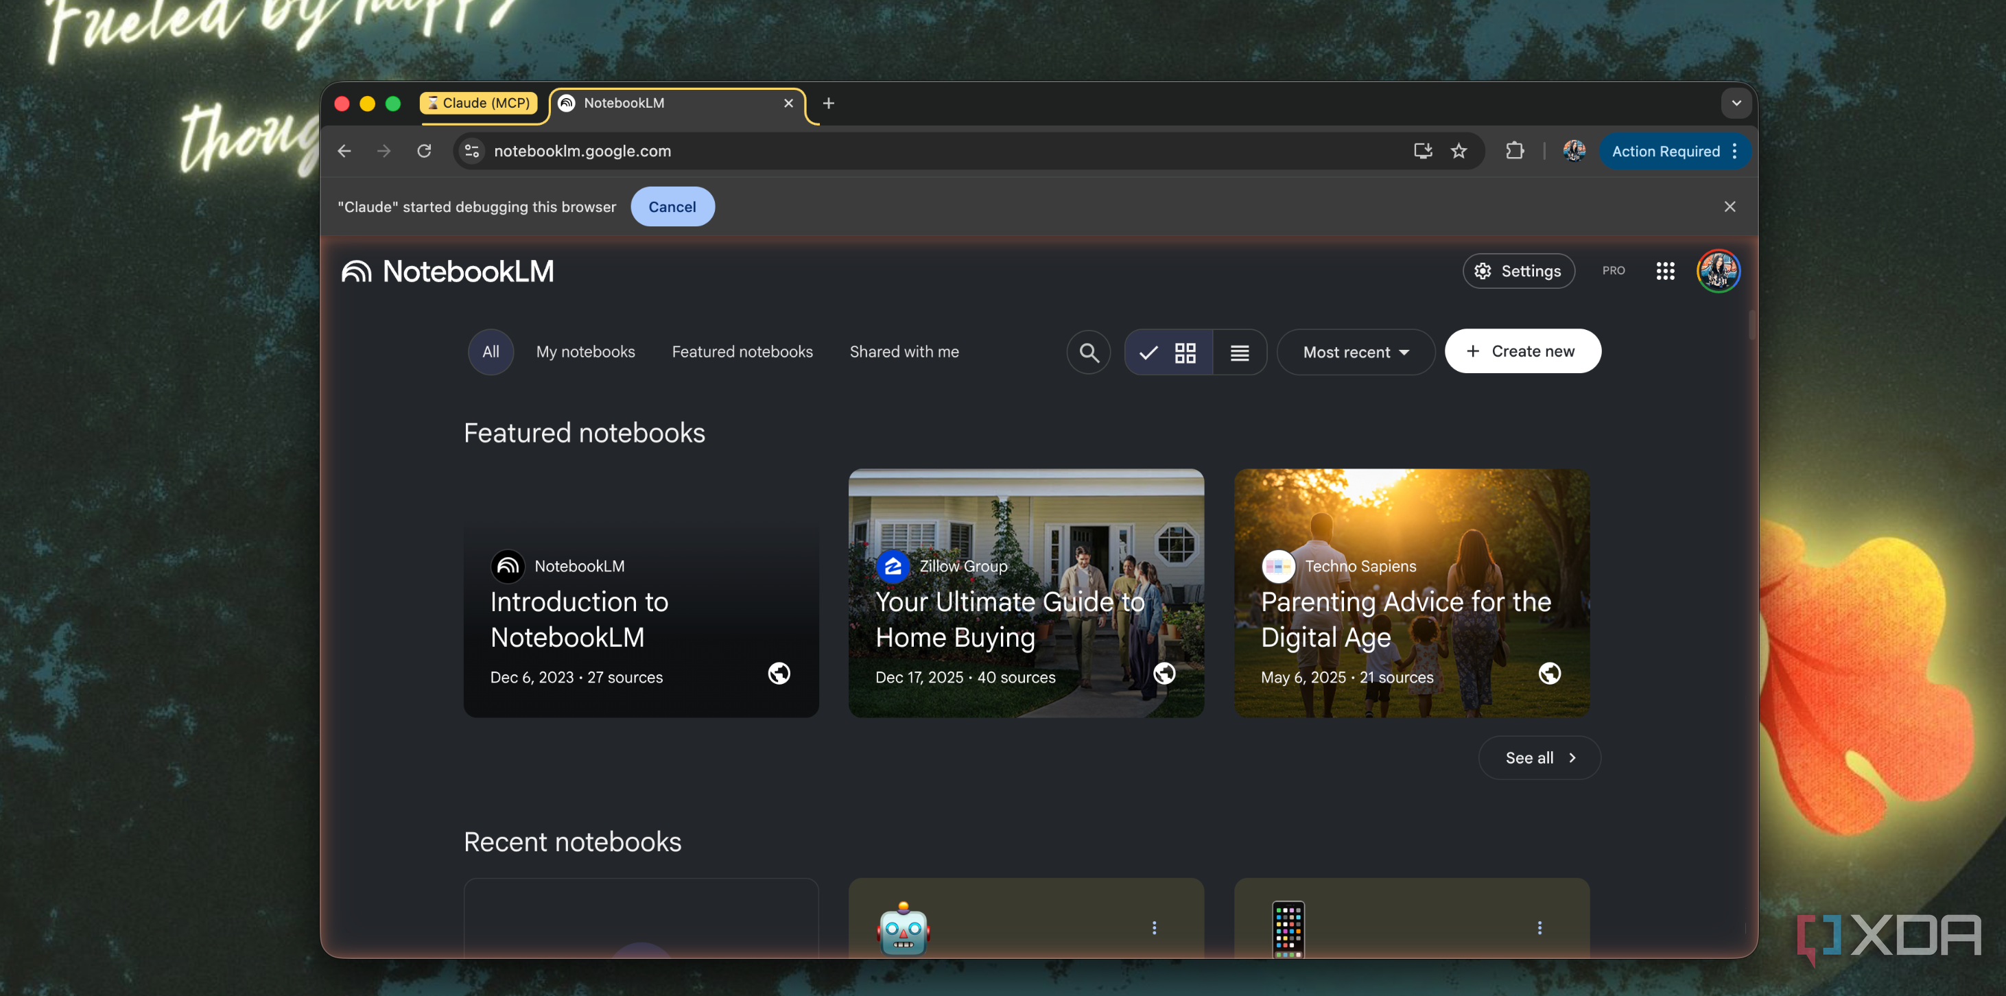
Task: Open Parenting Advice for the Digital Age
Action: click(x=1411, y=593)
